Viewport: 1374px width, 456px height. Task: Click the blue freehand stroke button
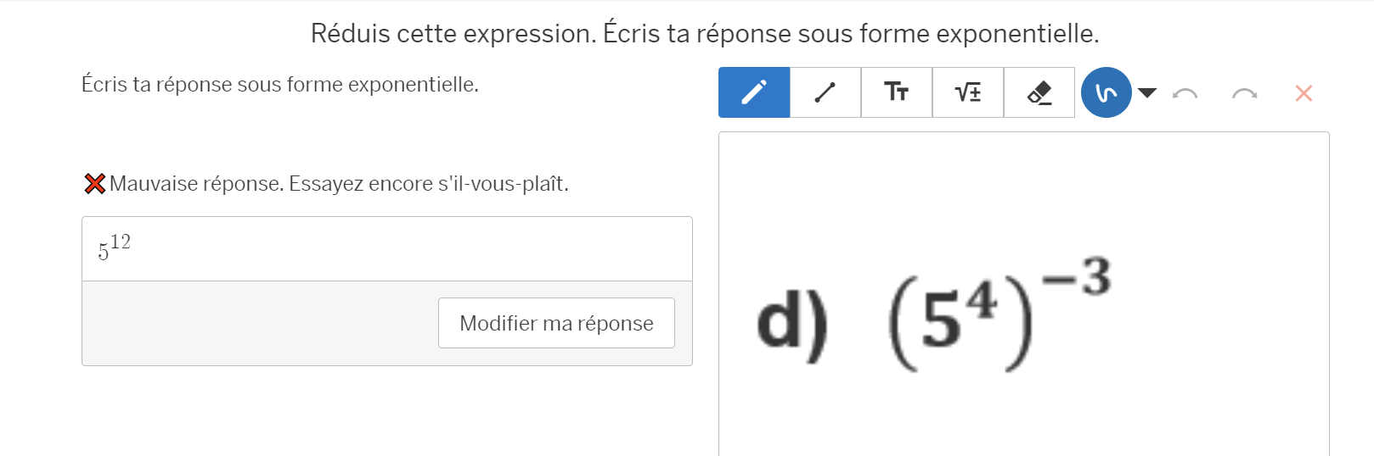[x=1106, y=92]
